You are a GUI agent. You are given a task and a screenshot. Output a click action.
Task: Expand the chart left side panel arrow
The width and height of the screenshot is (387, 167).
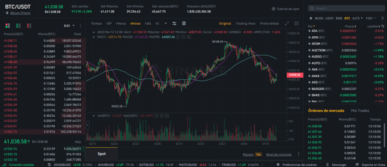[88, 125]
